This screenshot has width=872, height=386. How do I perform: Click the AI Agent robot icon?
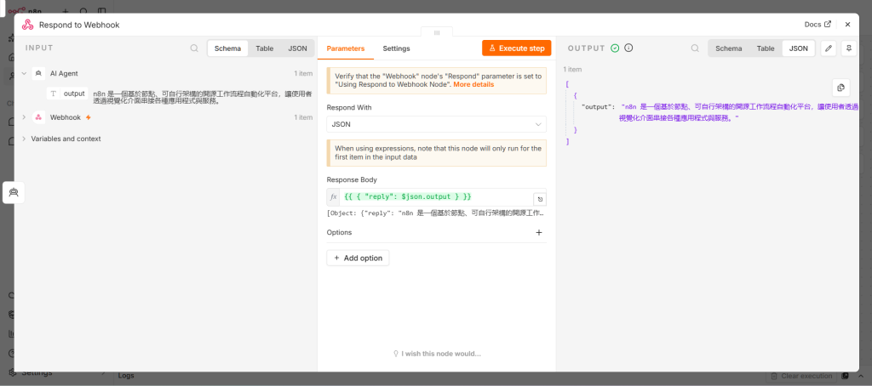[38, 73]
